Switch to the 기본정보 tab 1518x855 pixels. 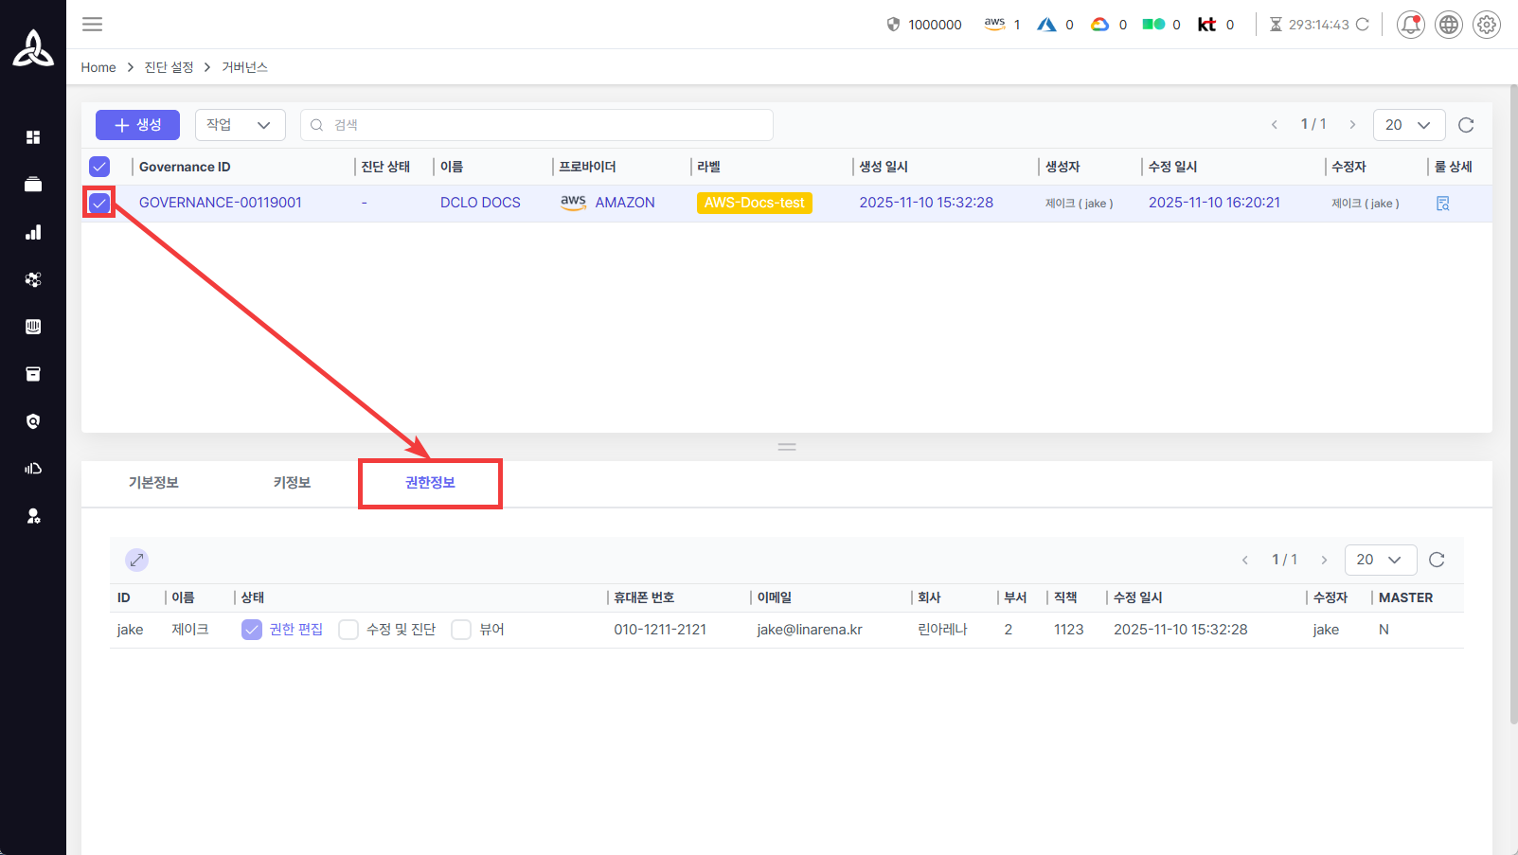[x=153, y=483]
